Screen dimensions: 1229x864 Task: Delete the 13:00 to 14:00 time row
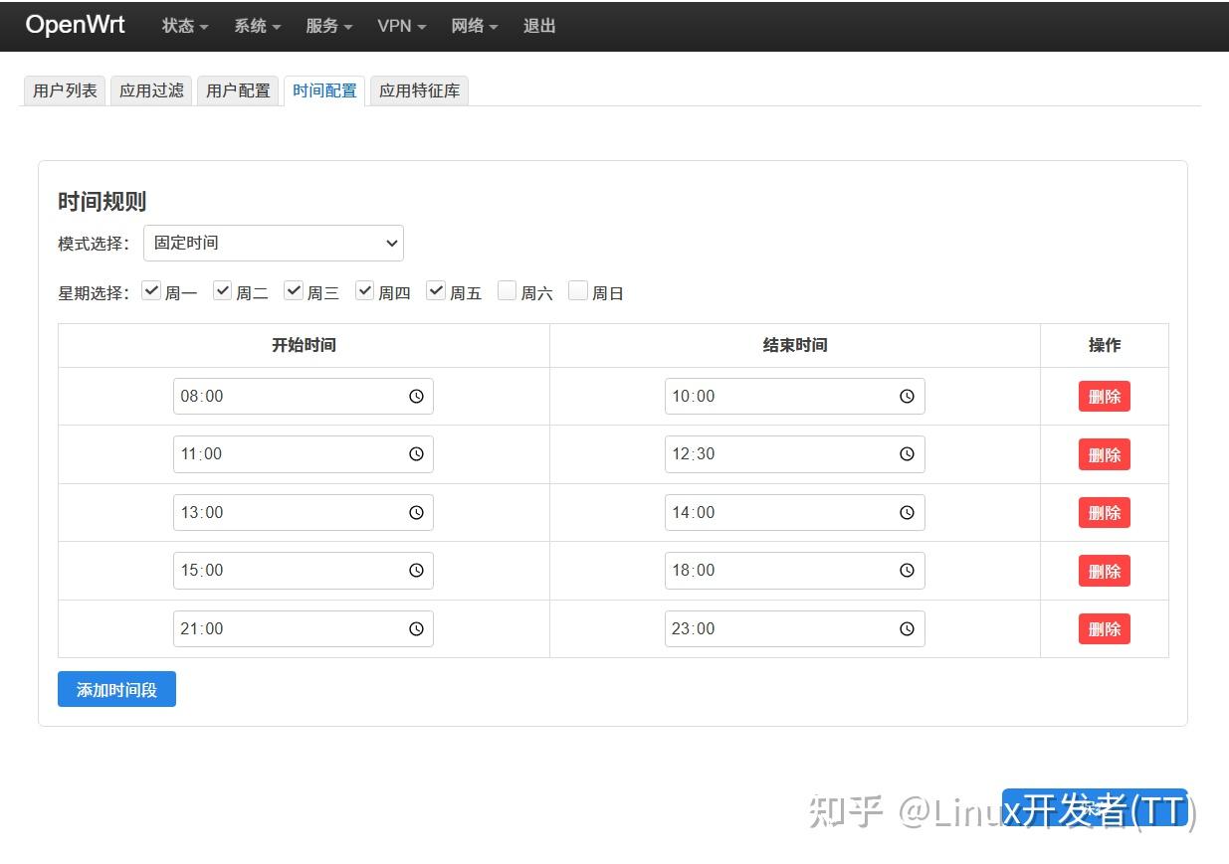(1105, 513)
